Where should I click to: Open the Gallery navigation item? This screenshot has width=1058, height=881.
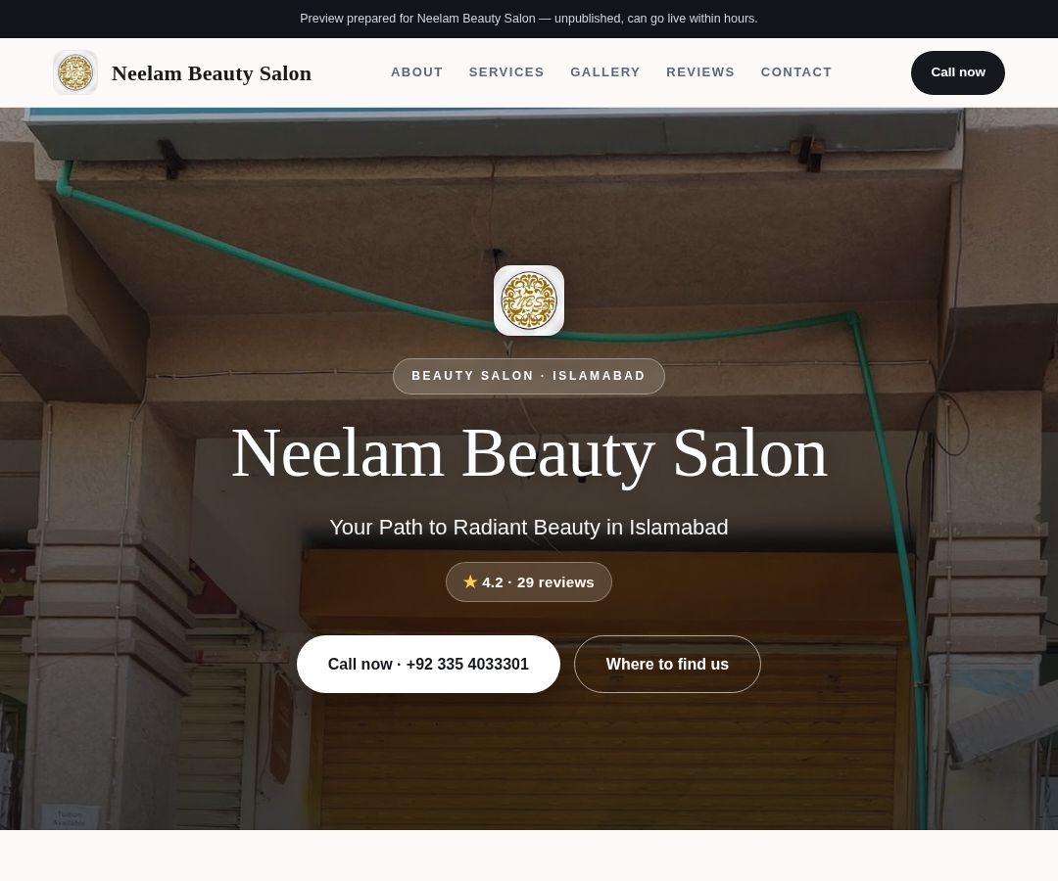[x=605, y=72]
